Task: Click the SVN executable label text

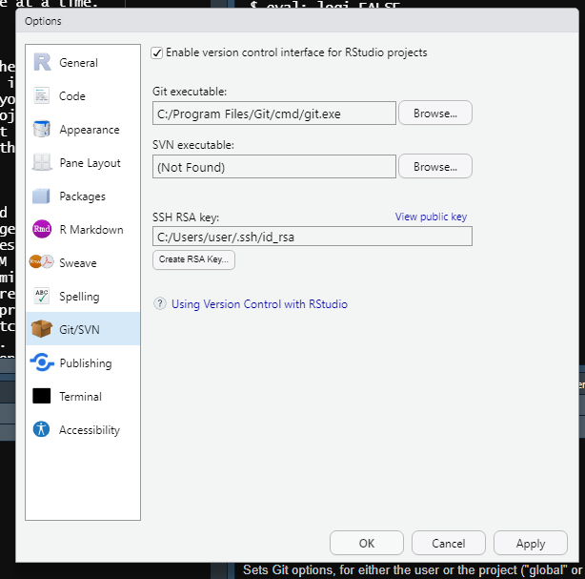Action: click(x=193, y=145)
